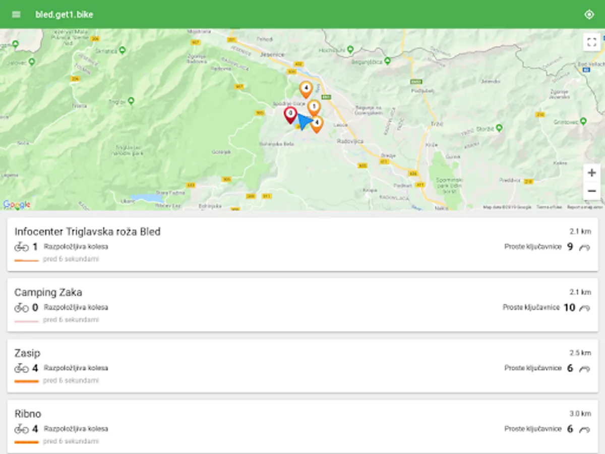Zoom in on the map
Image resolution: width=605 pixels, height=454 pixels.
click(x=592, y=173)
